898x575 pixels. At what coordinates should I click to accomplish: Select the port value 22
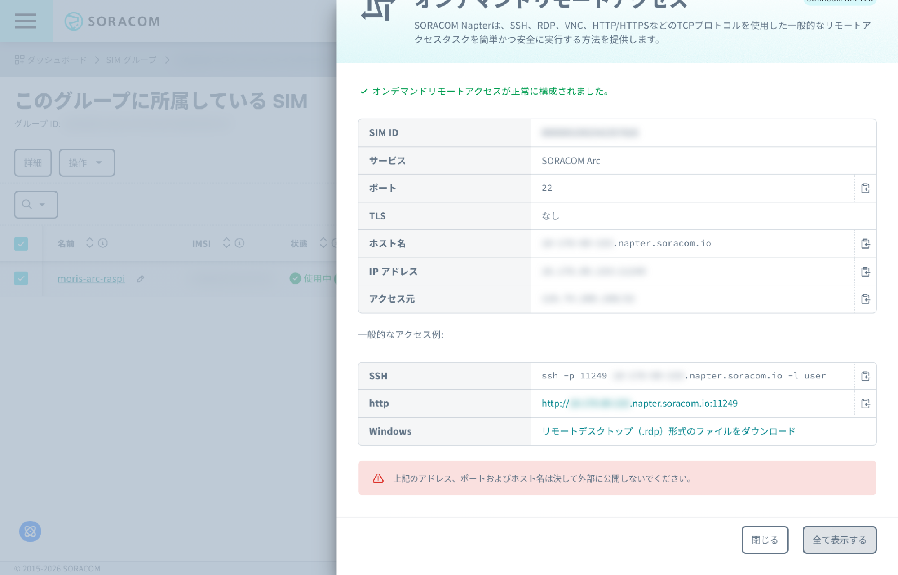point(547,188)
